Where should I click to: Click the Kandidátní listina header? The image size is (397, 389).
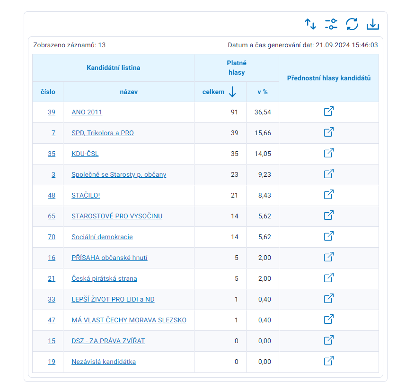(113, 68)
